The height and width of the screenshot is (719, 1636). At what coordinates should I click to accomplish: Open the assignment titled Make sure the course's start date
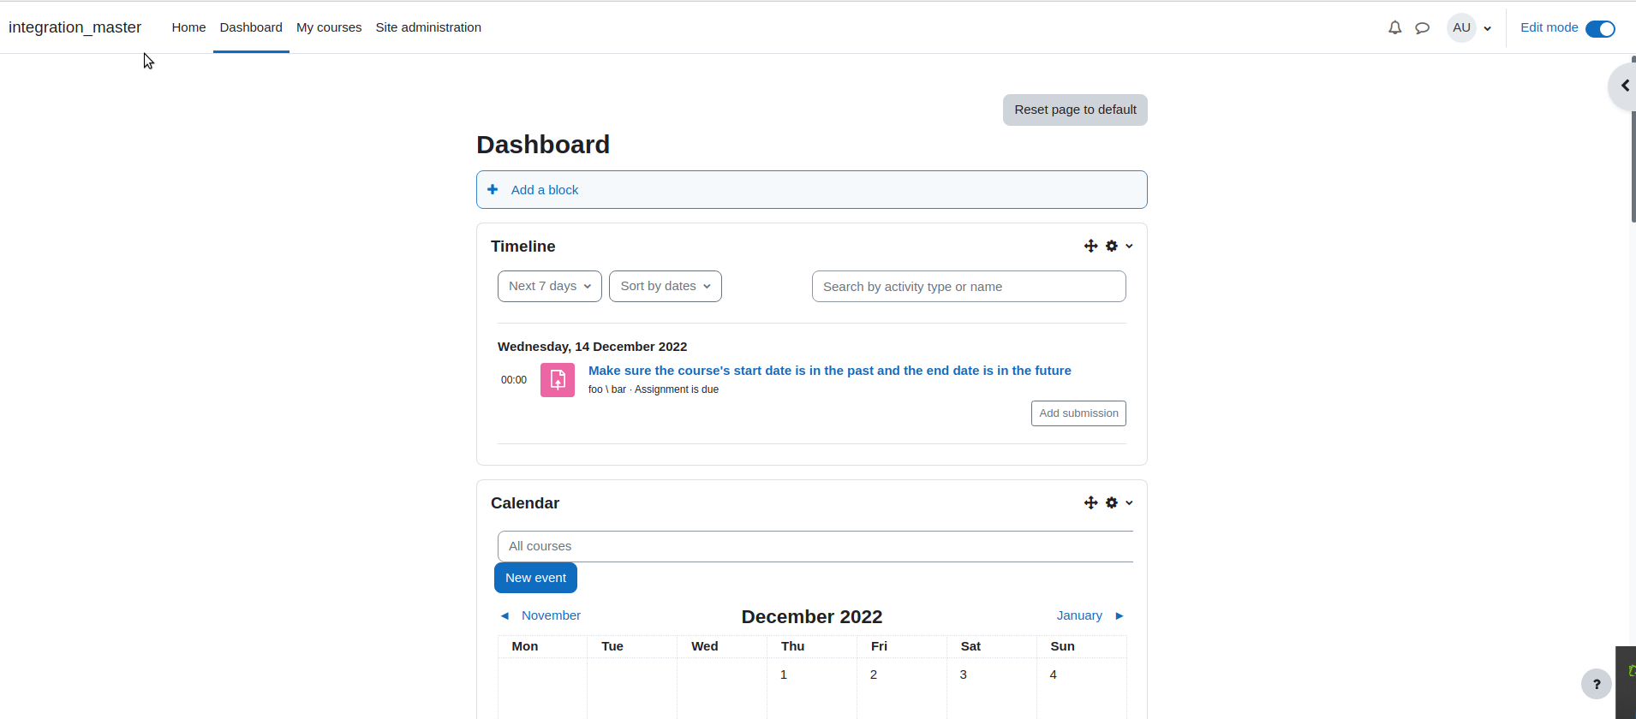point(829,371)
